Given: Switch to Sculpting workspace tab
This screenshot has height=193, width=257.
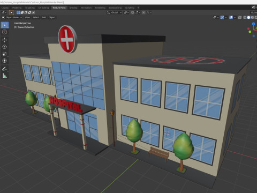Looking at the screenshot, I should [30, 8].
